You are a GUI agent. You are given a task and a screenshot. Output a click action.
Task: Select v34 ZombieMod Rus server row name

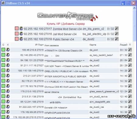click(69, 97)
